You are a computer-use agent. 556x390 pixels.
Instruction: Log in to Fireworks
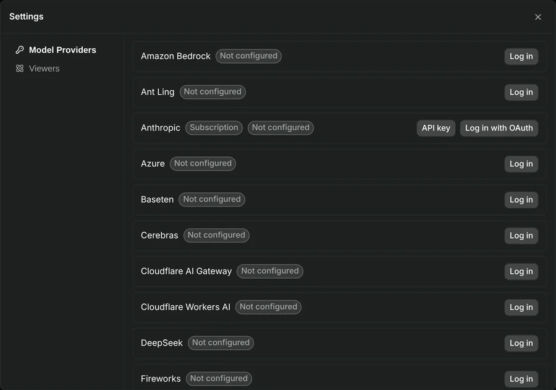521,379
